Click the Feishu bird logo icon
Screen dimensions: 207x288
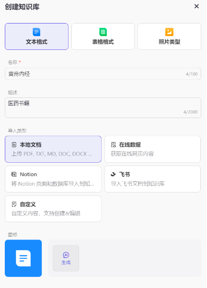click(114, 174)
